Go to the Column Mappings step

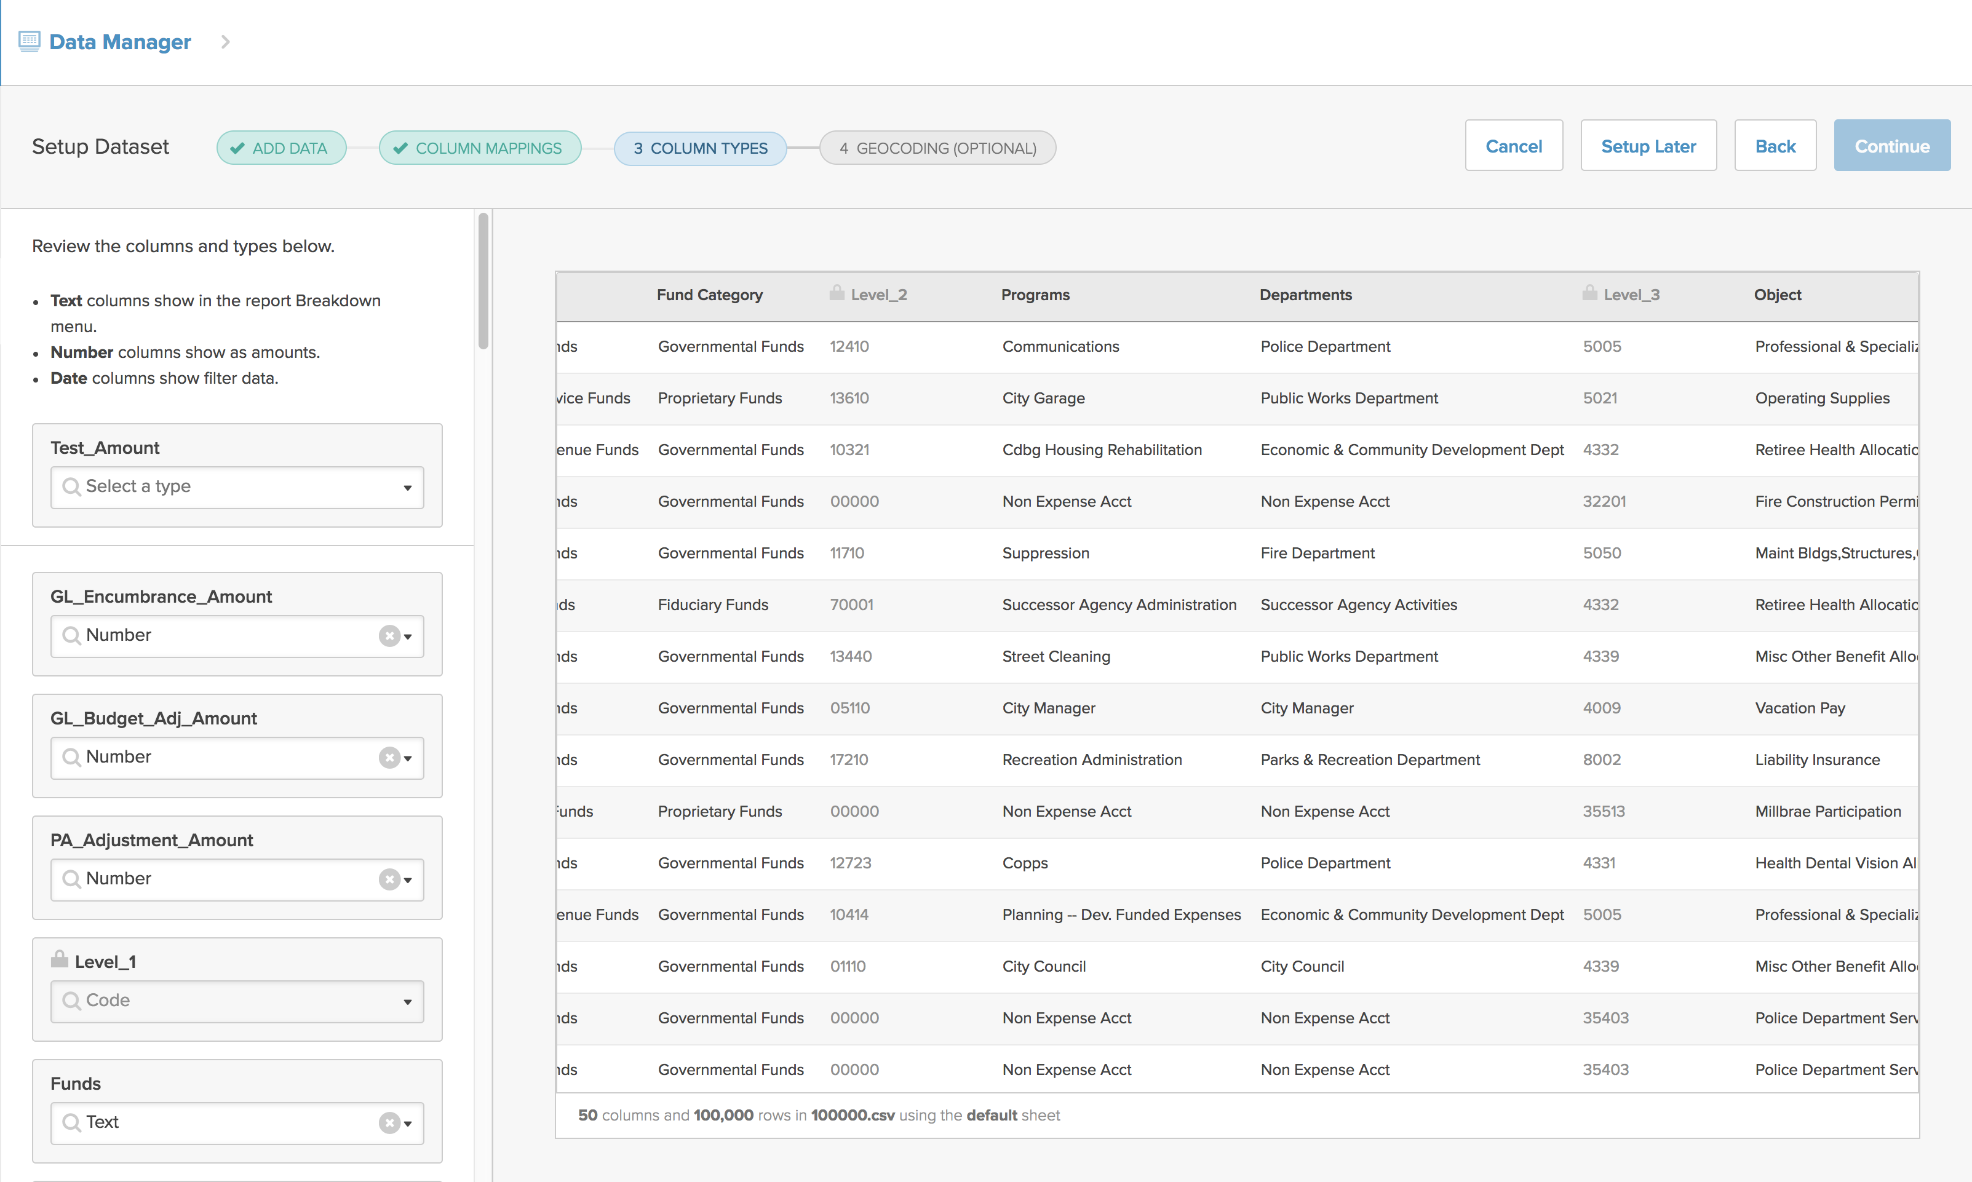480,148
